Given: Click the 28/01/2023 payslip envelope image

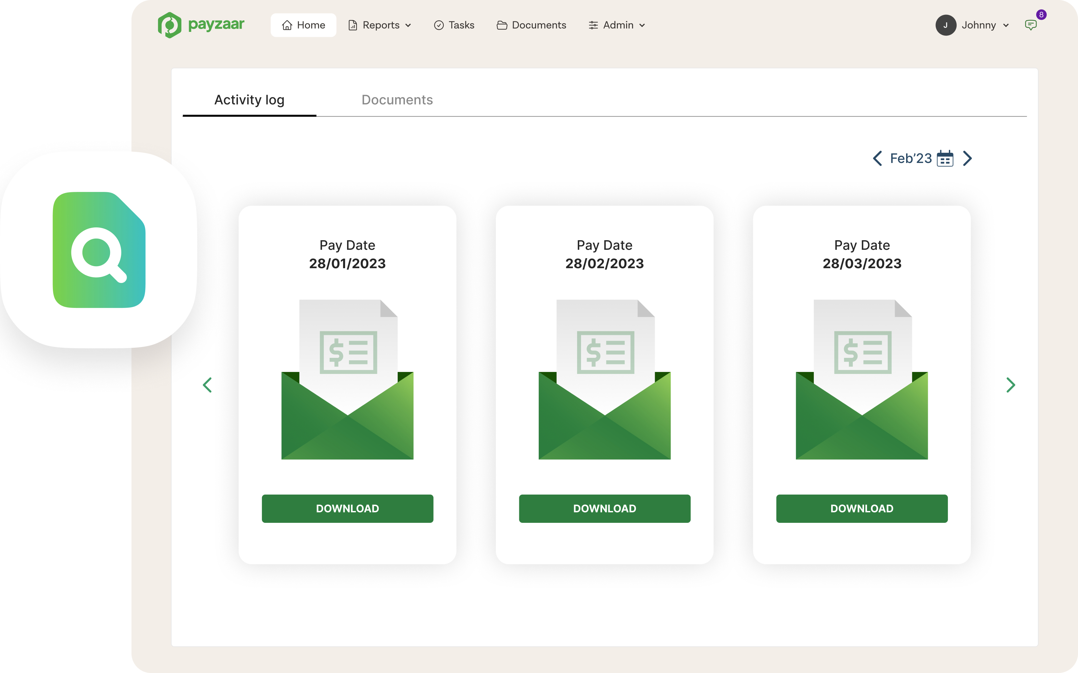Looking at the screenshot, I should pyautogui.click(x=347, y=379).
